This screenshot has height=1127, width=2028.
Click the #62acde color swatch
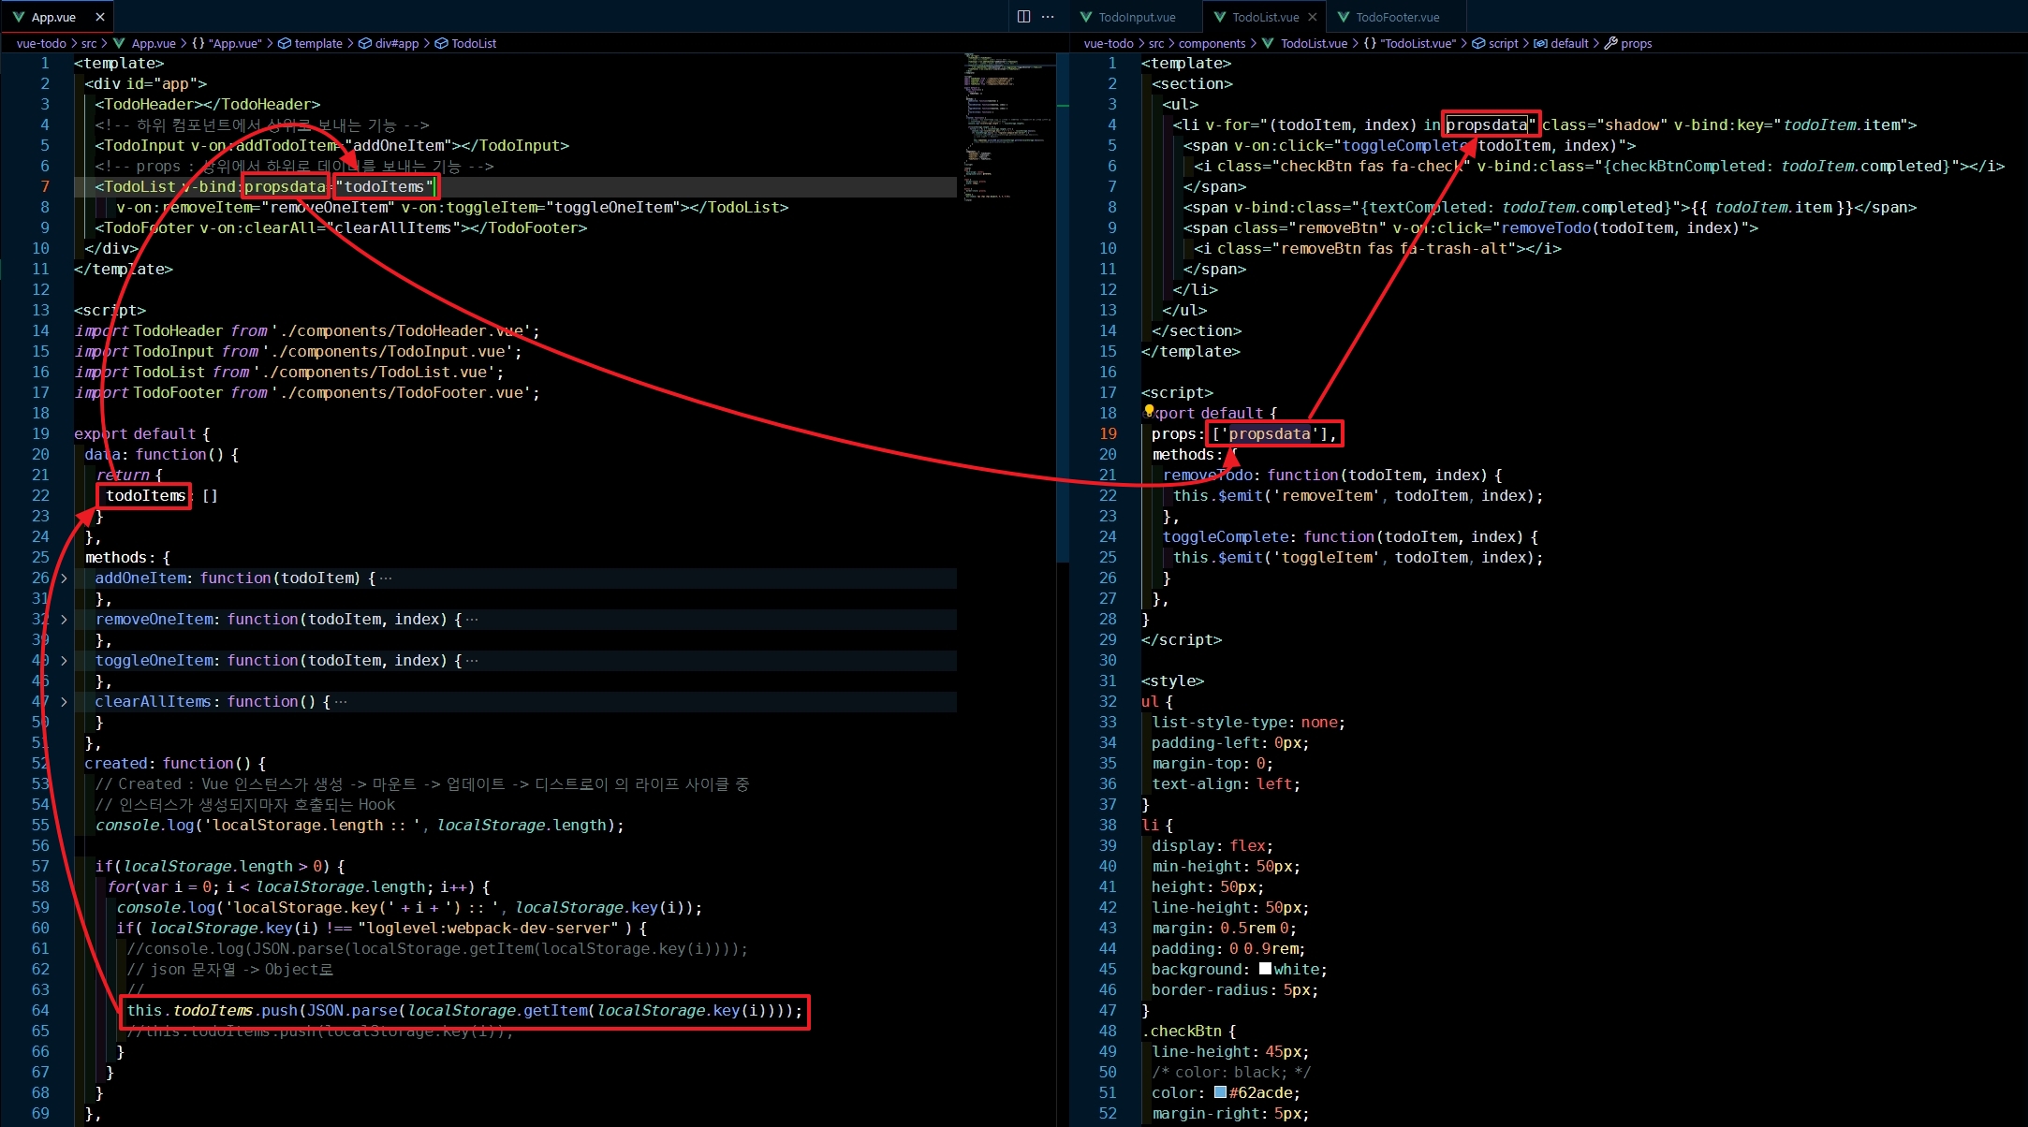(x=1220, y=1092)
